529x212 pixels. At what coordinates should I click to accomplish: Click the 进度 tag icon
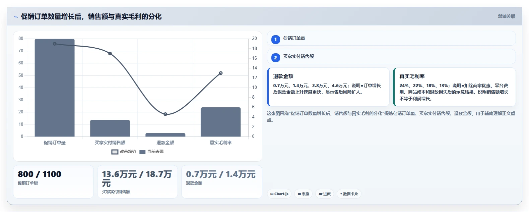(x=320, y=194)
